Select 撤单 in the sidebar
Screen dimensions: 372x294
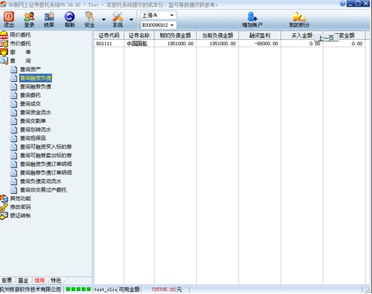[20, 52]
